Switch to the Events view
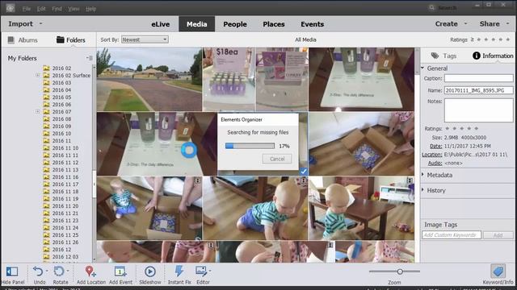 [x=313, y=24]
